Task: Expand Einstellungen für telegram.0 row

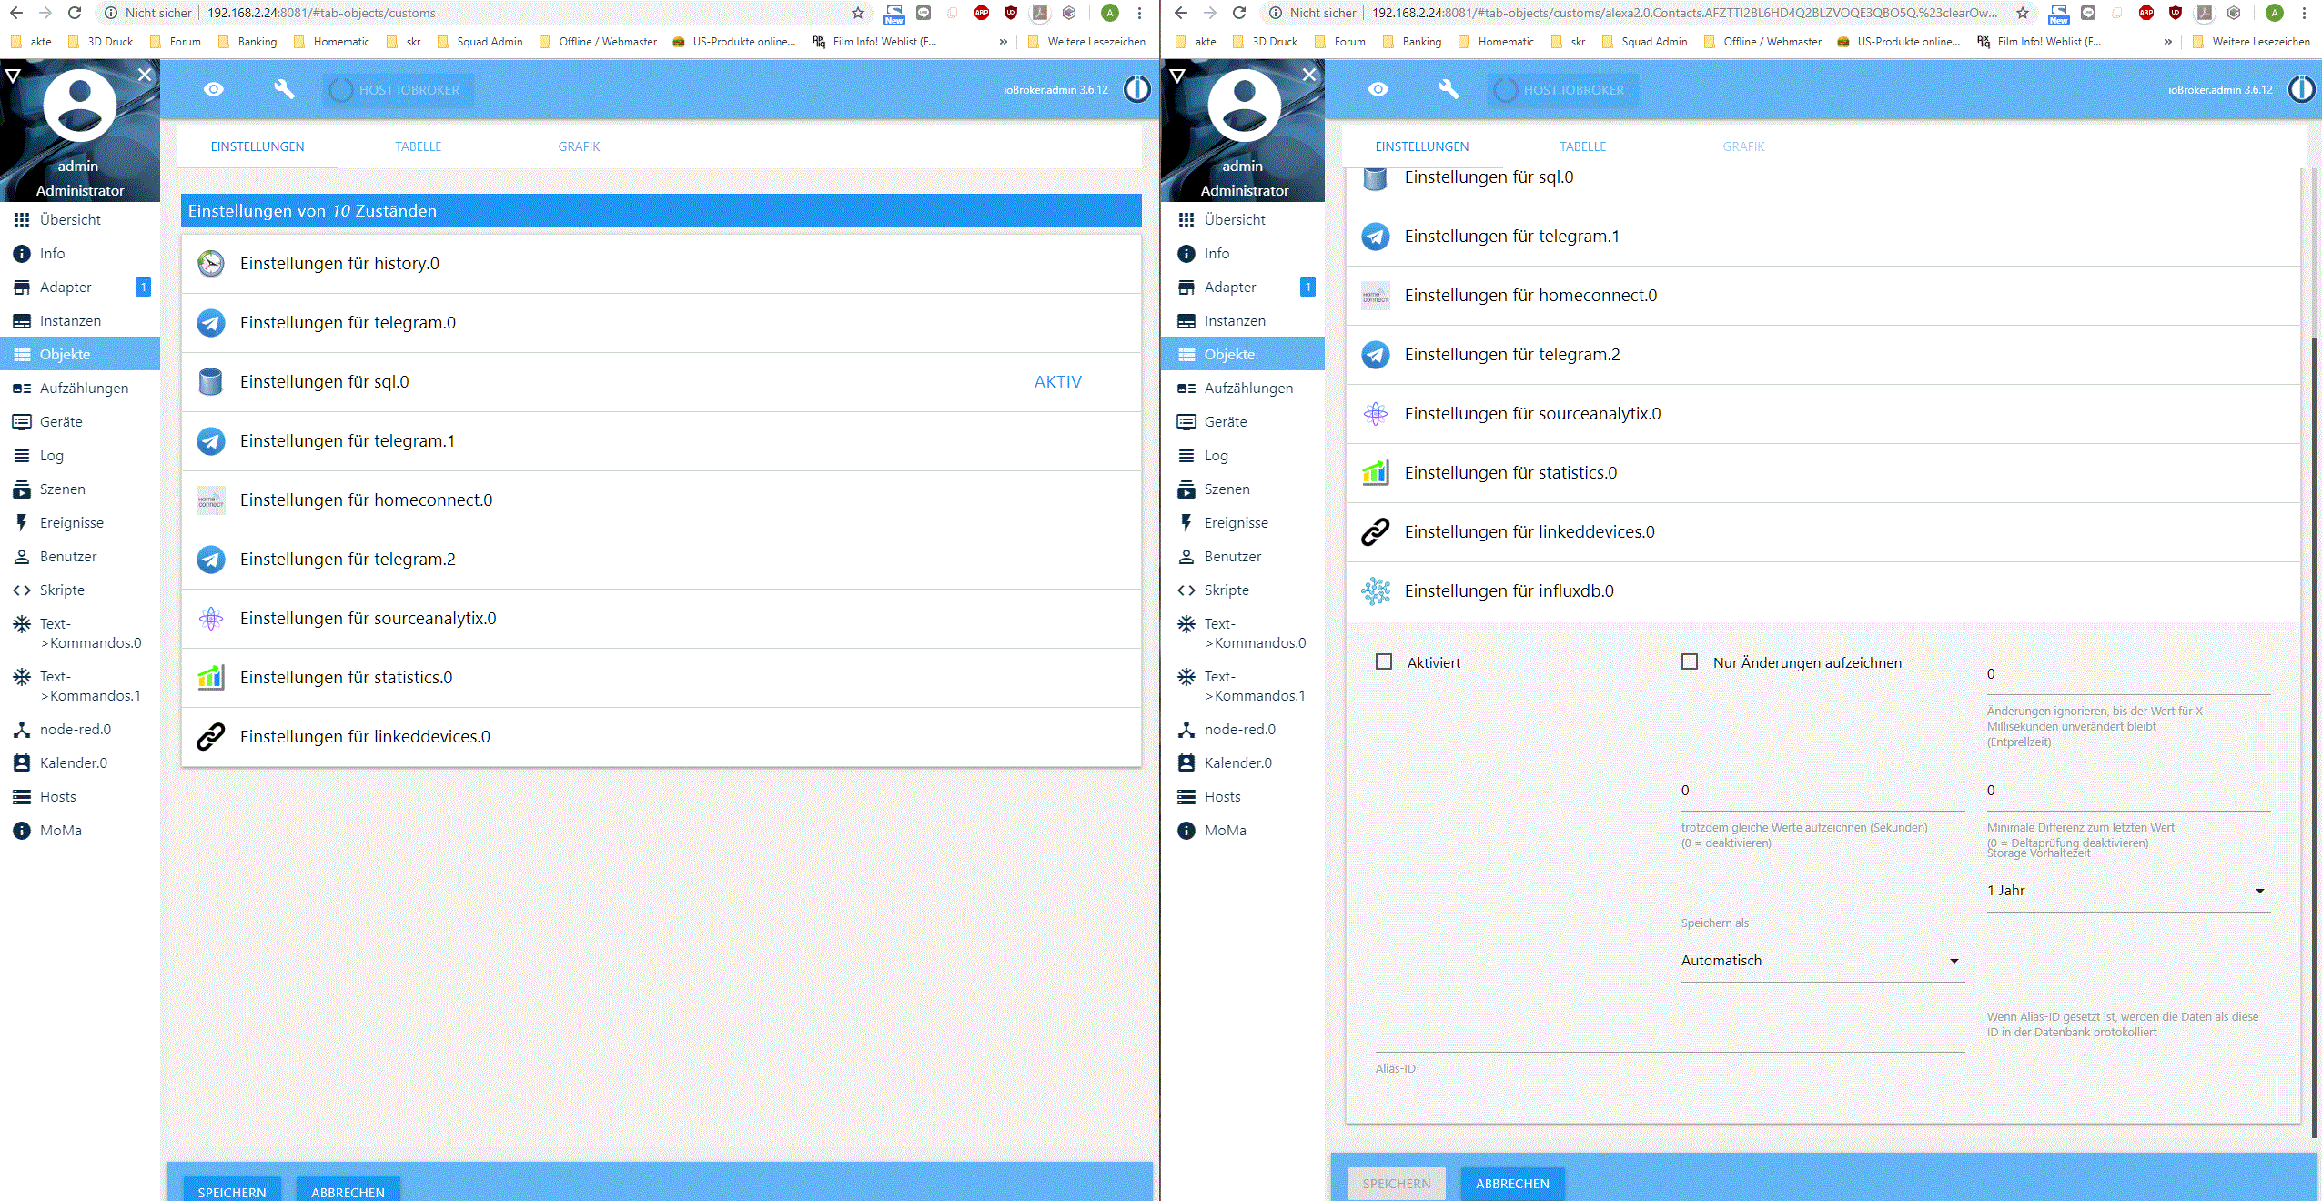Action: pyautogui.click(x=348, y=323)
